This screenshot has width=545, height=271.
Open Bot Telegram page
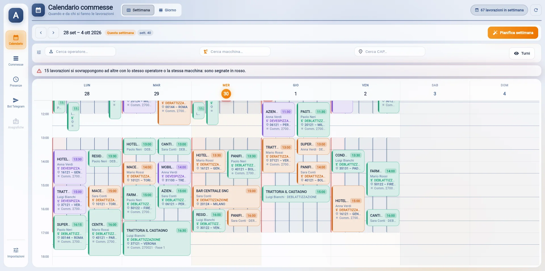pyautogui.click(x=16, y=103)
